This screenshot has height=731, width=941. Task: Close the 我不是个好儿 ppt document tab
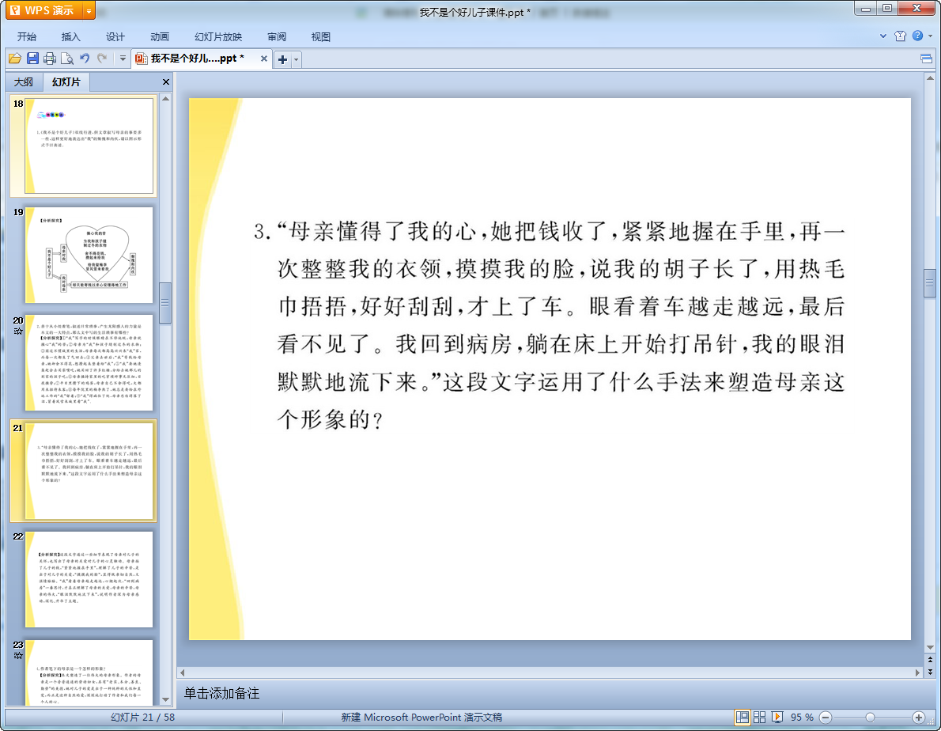(x=263, y=59)
